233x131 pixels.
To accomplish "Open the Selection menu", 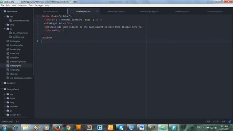I will tap(22, 5).
